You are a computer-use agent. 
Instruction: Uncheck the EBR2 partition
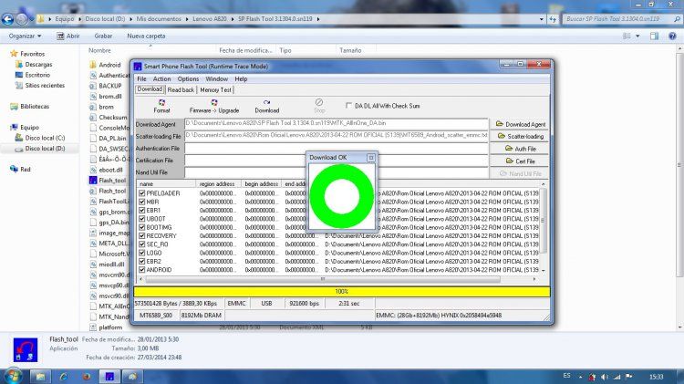(141, 261)
